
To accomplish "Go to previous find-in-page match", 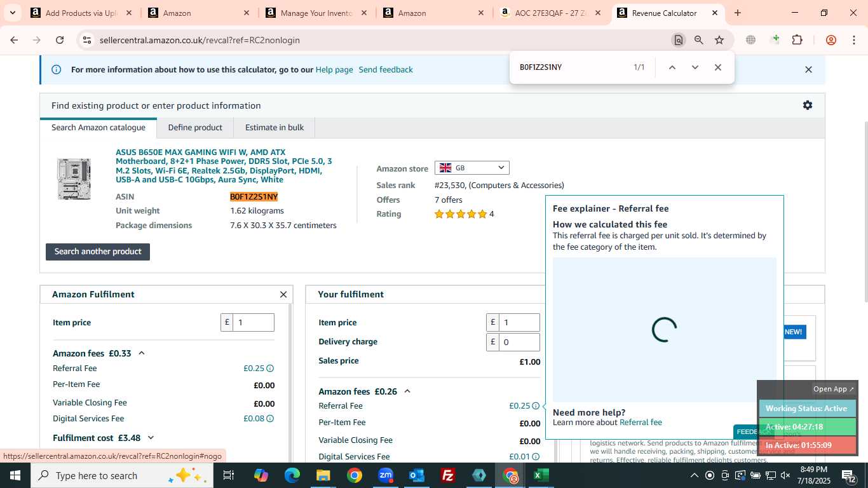I will tap(672, 67).
